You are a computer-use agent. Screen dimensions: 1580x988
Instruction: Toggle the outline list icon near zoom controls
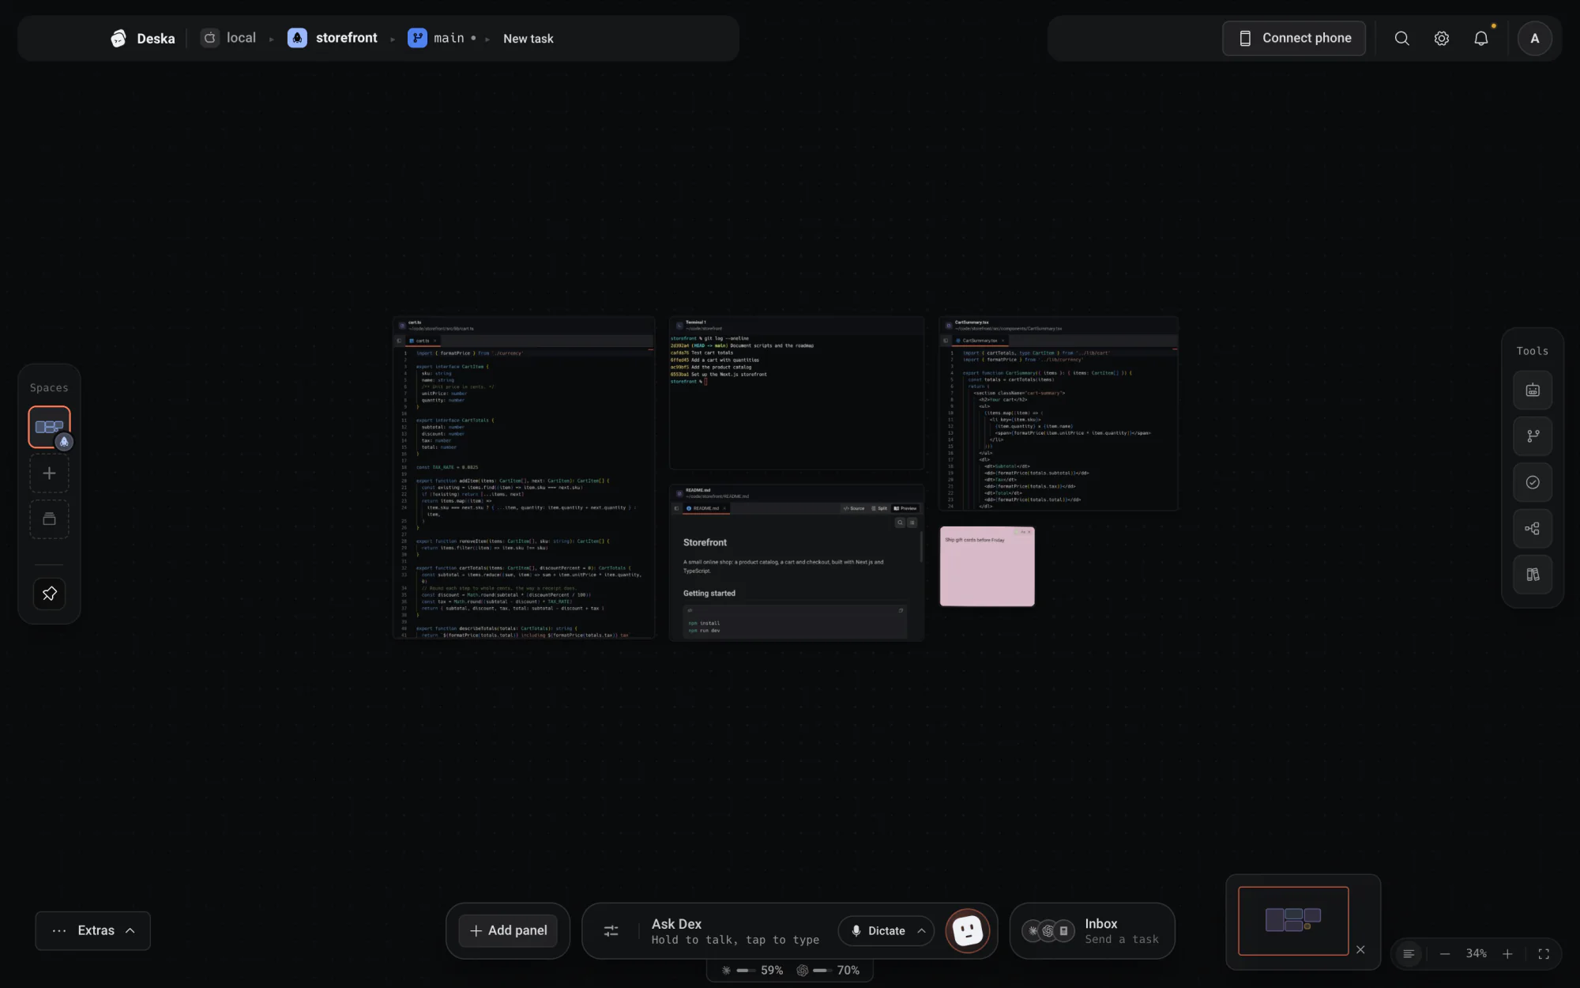(x=1408, y=954)
